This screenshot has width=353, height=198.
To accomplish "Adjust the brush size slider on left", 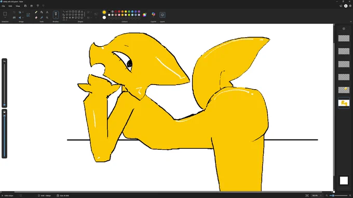I will pos(4,83).
